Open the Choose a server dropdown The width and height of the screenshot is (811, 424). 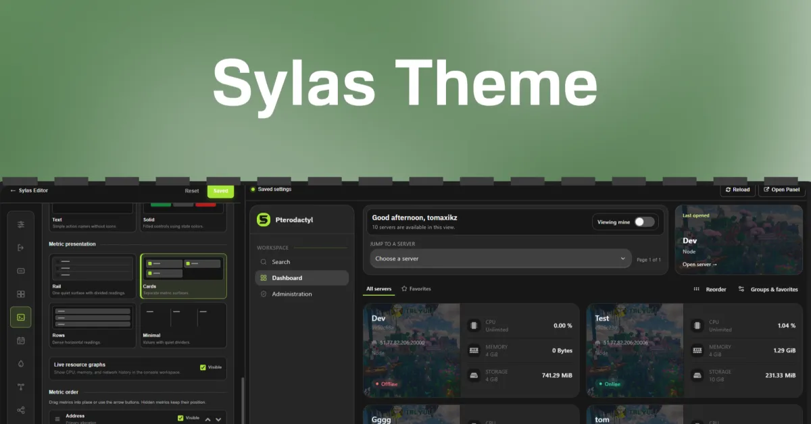501,259
